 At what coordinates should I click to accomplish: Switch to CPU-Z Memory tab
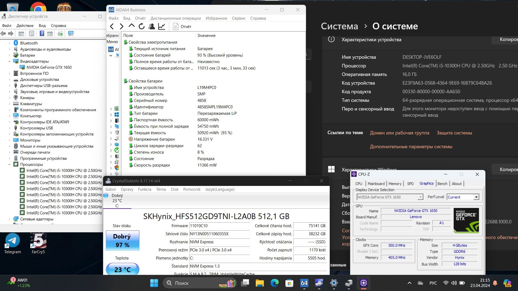coord(395,184)
